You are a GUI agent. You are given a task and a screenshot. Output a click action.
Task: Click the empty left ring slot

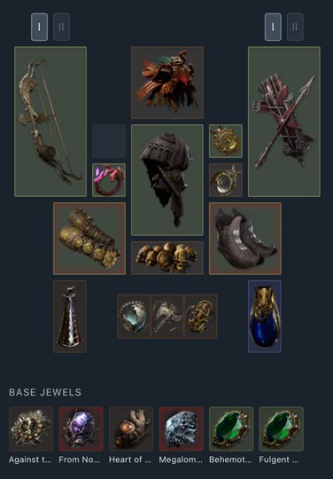click(109, 141)
